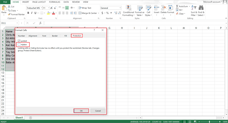Viewport: 228px width, 123px height.
Task: Click the Merge & Center button
Action: click(x=88, y=13)
